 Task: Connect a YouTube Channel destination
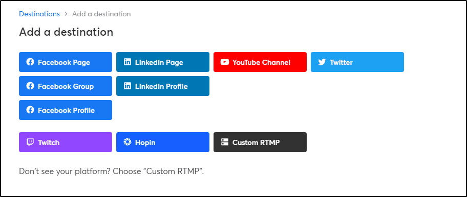(260, 62)
